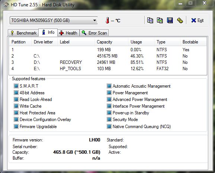Click the blue X icon beside Exit
This screenshot has height=173, width=215.
193,20
